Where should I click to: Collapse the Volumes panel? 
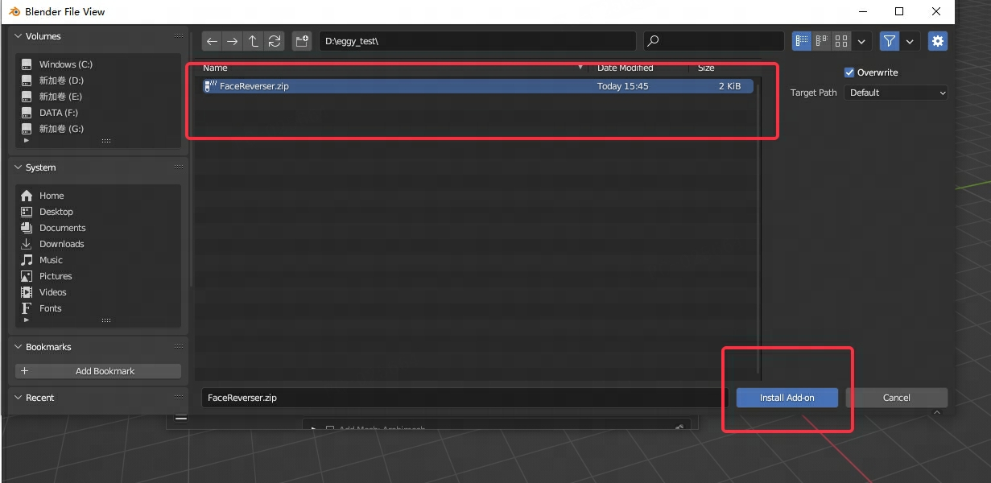click(x=19, y=36)
